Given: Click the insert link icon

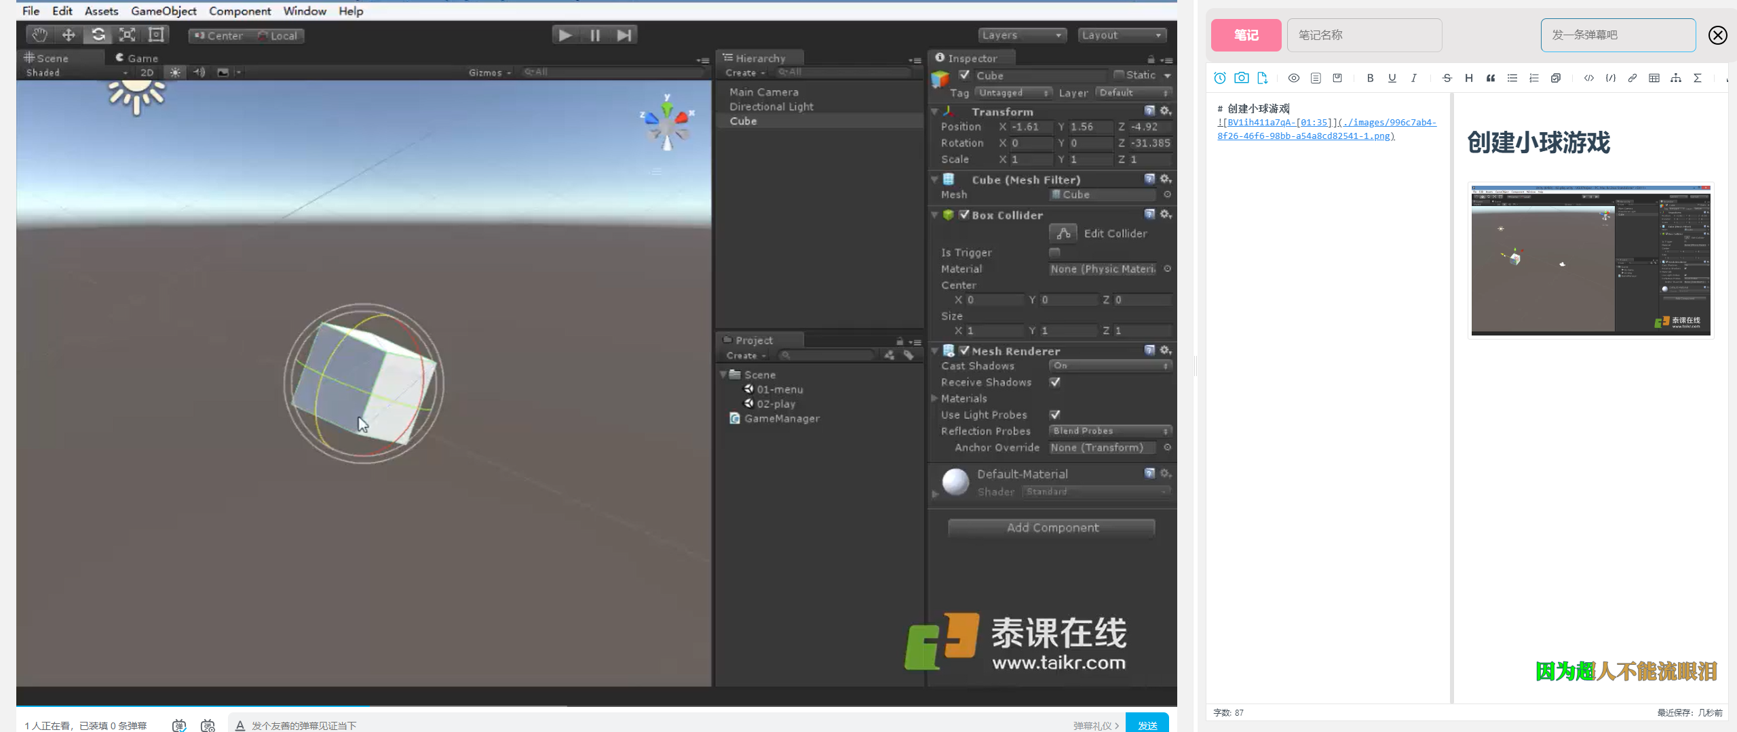Looking at the screenshot, I should click(1632, 78).
